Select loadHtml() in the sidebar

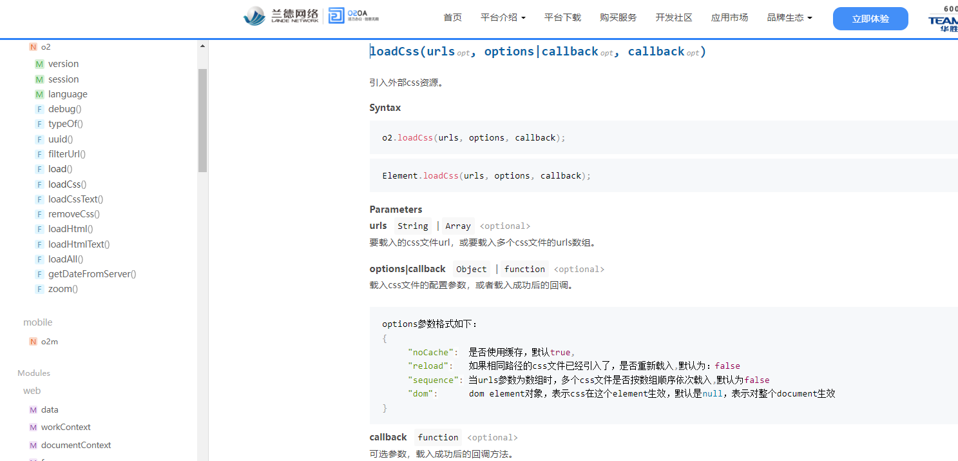(x=71, y=229)
